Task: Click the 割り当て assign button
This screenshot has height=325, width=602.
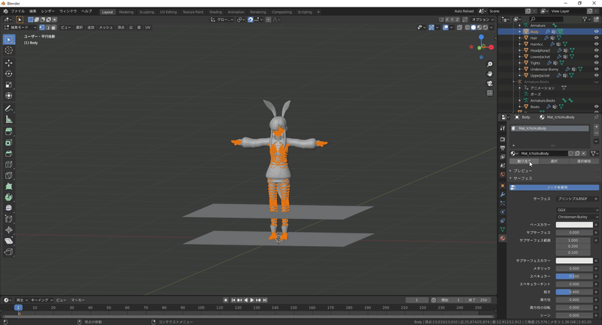Action: tap(523, 161)
